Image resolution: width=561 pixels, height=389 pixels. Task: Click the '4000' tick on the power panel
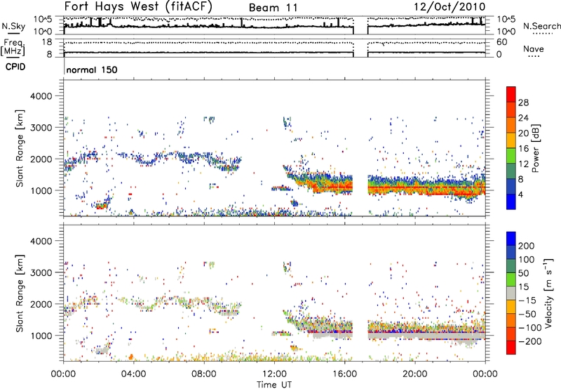(41, 96)
